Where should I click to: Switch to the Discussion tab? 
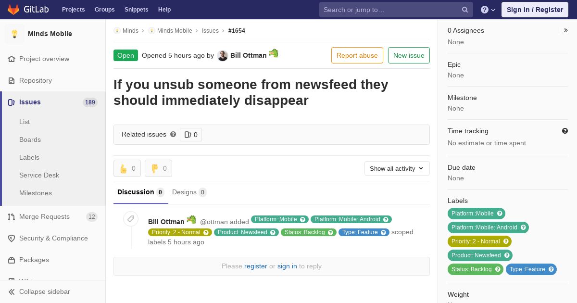(x=141, y=192)
